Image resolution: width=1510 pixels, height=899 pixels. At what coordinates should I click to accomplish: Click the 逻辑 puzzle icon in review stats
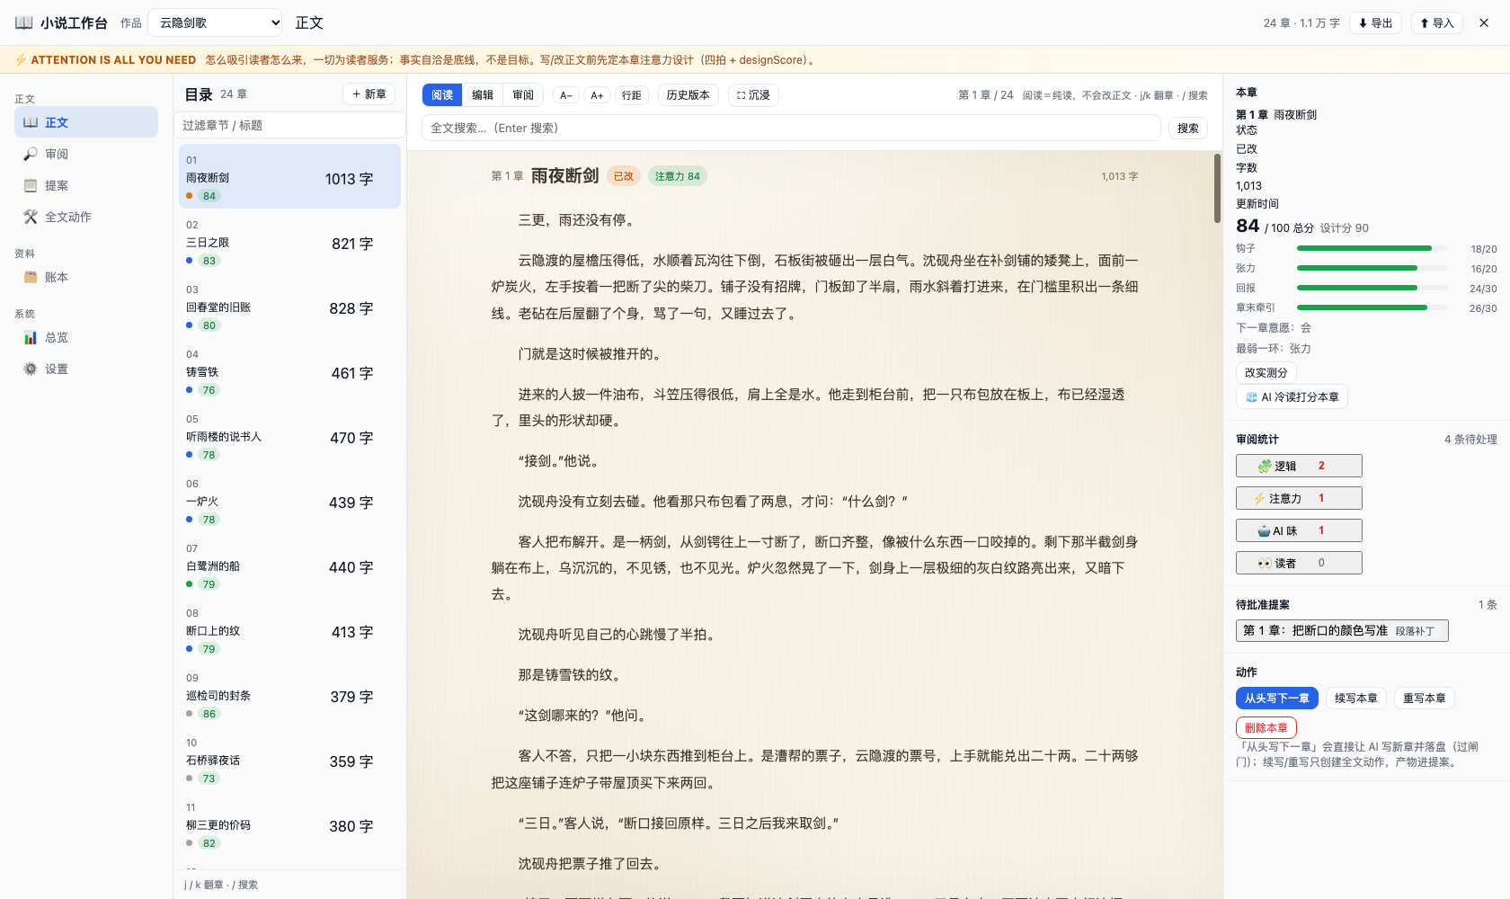1265,466
